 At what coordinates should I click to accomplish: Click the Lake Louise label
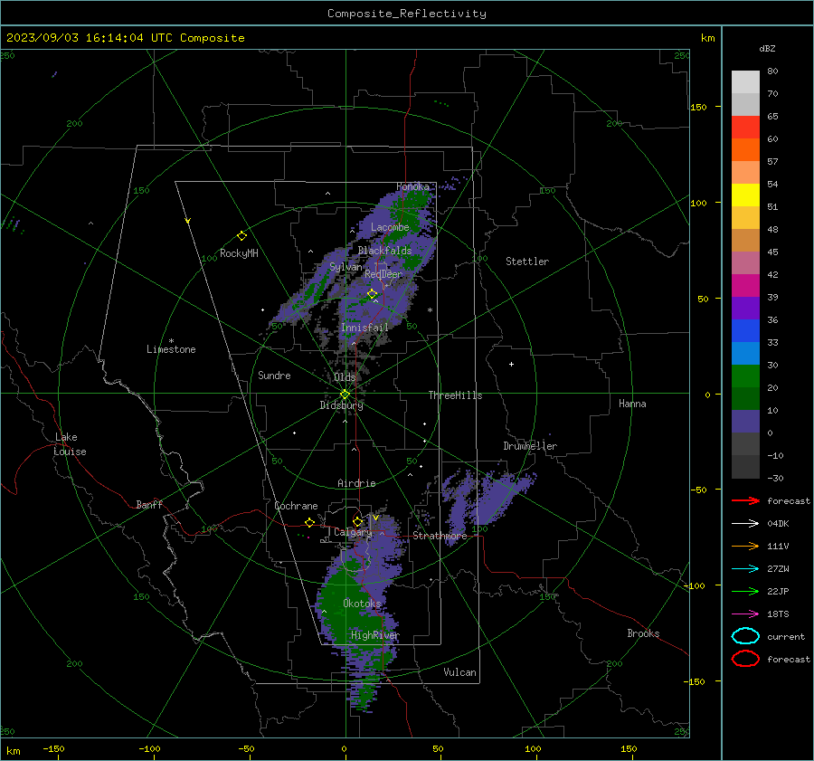[70, 444]
